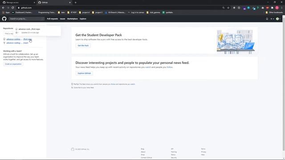
Task: Open the Dashboard HackerRank bookmark
Action: coord(22,12)
